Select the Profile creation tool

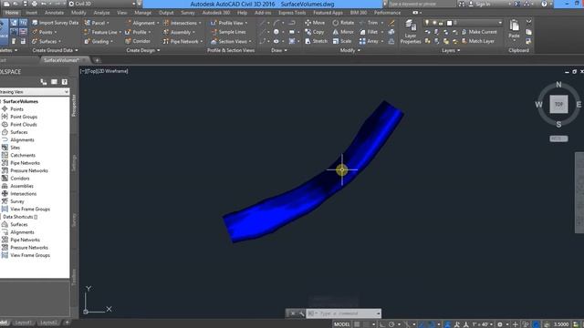(x=138, y=32)
